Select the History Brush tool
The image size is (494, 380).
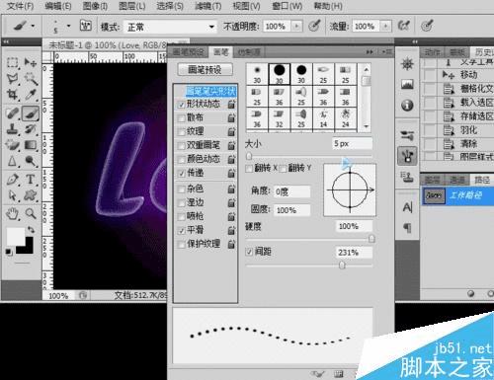(x=31, y=129)
